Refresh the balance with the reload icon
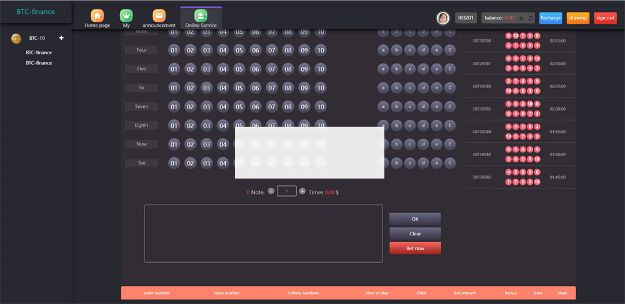This screenshot has height=304, width=625. coord(531,18)
